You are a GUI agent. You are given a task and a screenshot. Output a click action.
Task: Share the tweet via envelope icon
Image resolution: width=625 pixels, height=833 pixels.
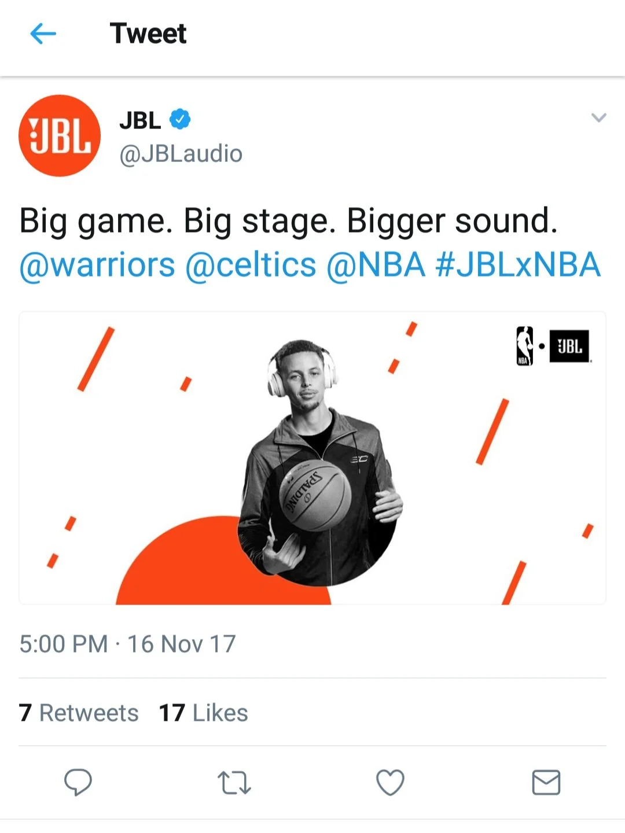click(546, 783)
